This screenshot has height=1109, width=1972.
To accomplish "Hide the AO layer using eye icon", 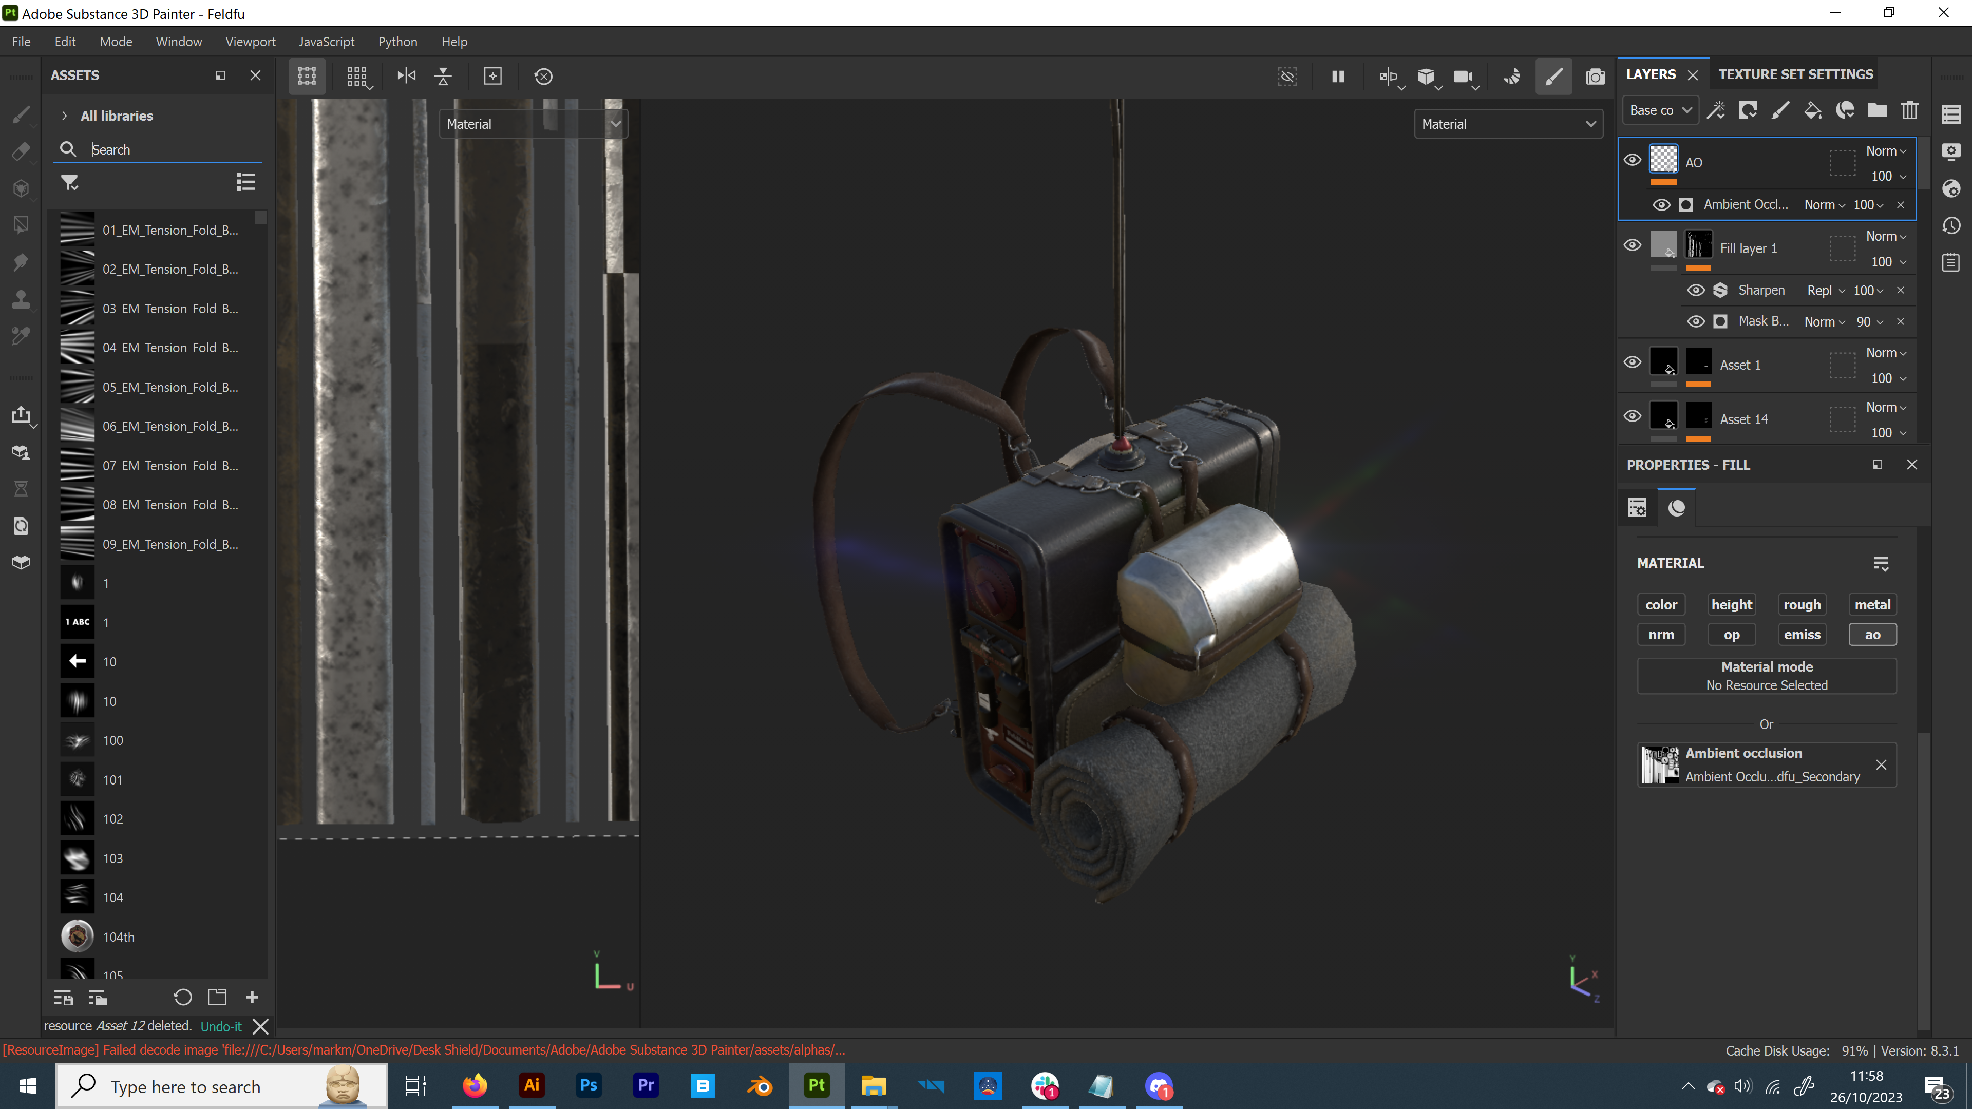I will [1632, 160].
